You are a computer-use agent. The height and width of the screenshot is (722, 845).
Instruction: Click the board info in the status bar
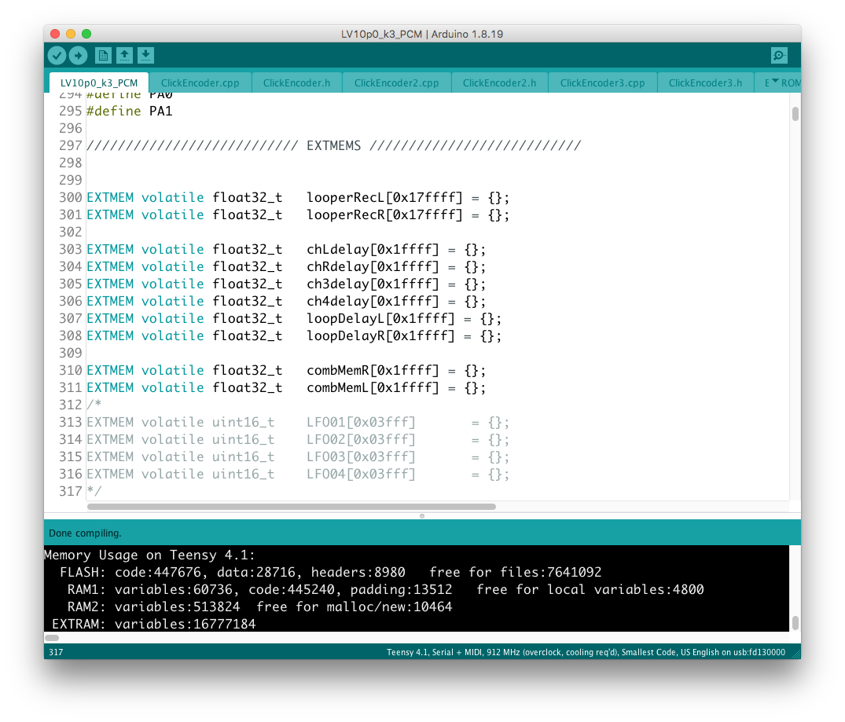[x=586, y=652]
